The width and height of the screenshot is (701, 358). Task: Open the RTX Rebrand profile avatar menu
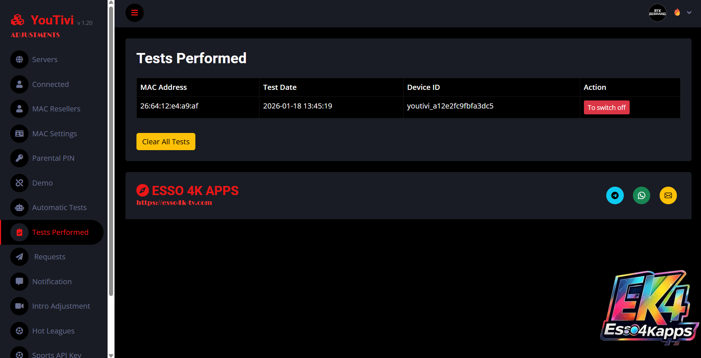(657, 13)
